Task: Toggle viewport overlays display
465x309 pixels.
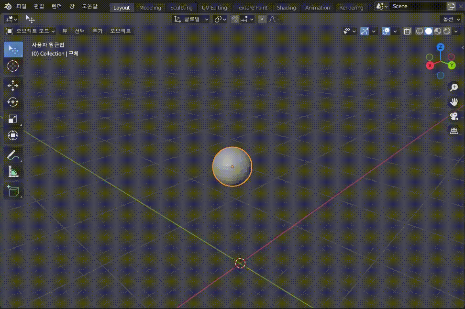Action: 386,31
